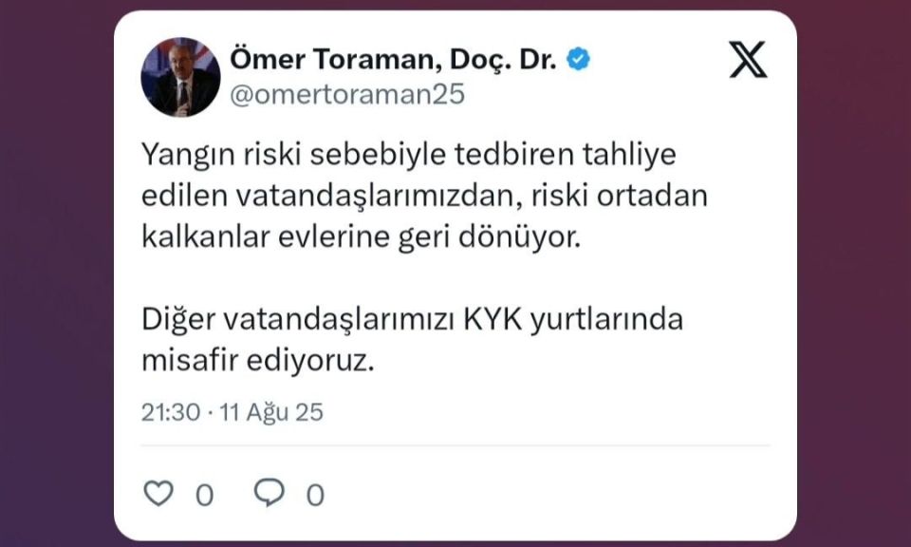Click the X logo on the card

748,59
